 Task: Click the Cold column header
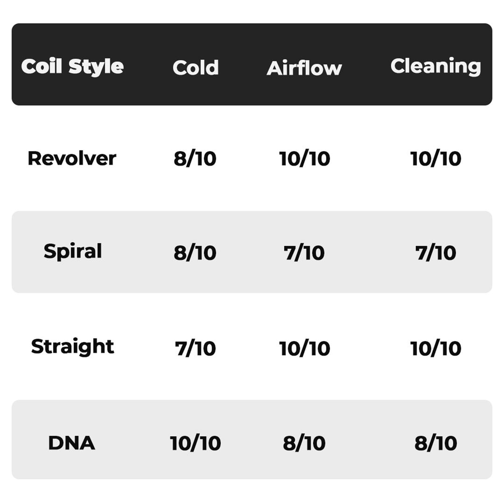(x=196, y=68)
